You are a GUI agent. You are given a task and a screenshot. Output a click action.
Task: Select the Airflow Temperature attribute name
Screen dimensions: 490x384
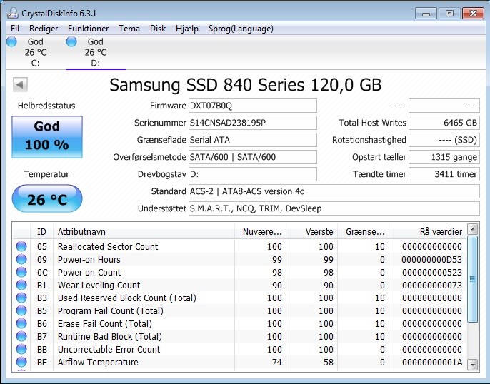[98, 362]
